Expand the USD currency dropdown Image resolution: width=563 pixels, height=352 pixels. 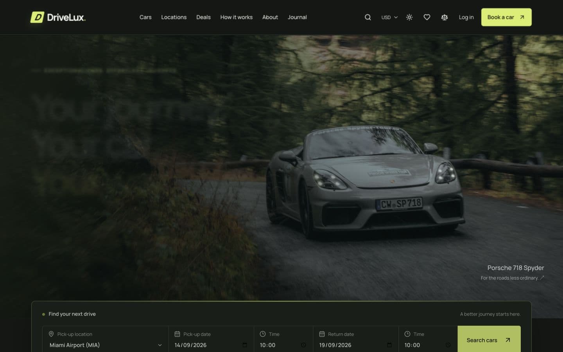[x=389, y=17]
